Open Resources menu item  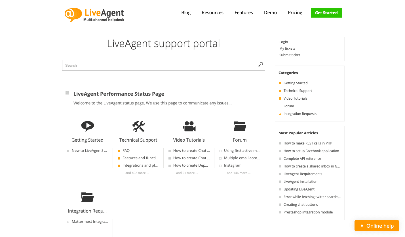[x=213, y=12]
